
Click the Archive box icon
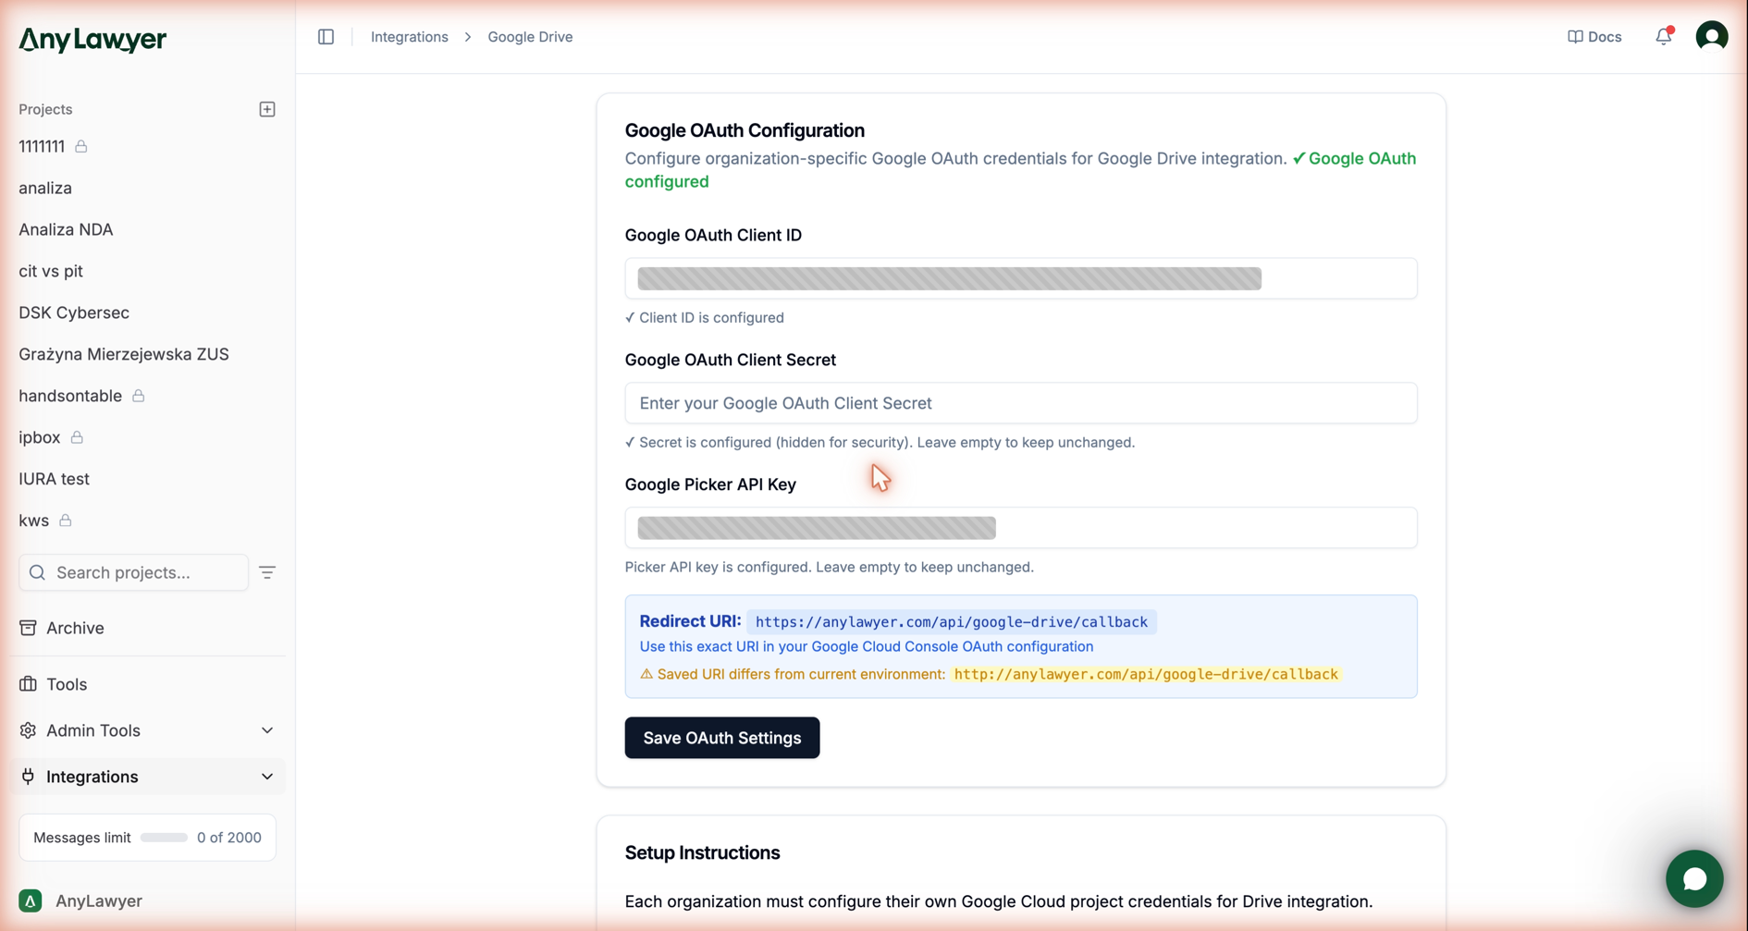tap(28, 628)
